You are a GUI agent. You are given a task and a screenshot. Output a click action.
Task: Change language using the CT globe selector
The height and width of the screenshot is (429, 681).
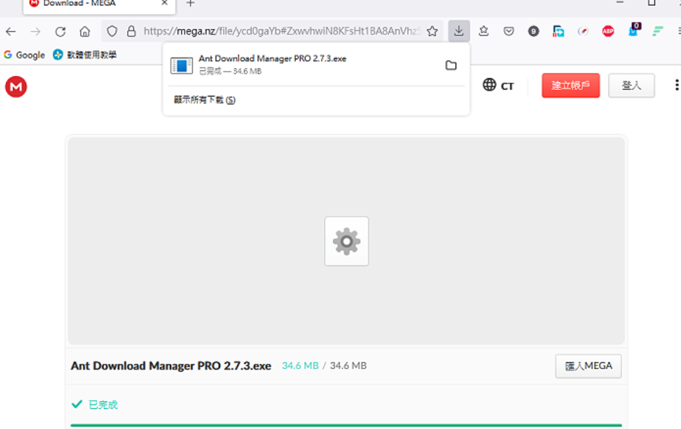pyautogui.click(x=498, y=85)
